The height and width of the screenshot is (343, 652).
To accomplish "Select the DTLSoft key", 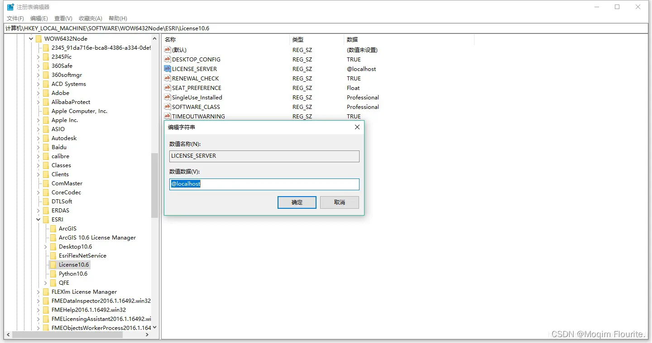I will click(x=62, y=201).
